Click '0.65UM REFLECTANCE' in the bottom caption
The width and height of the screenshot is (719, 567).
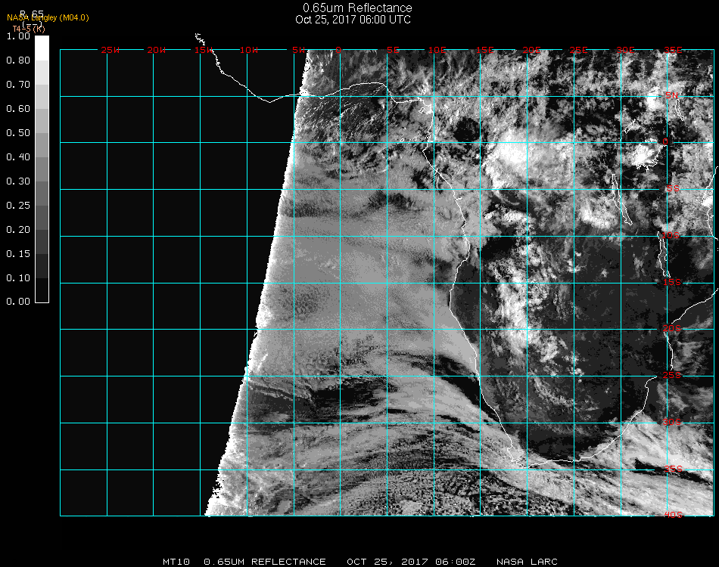click(265, 562)
